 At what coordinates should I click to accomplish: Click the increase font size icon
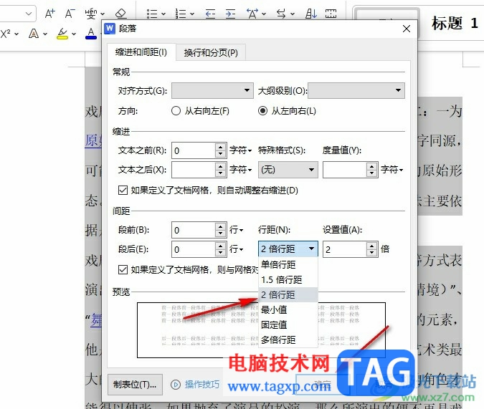(x=49, y=14)
